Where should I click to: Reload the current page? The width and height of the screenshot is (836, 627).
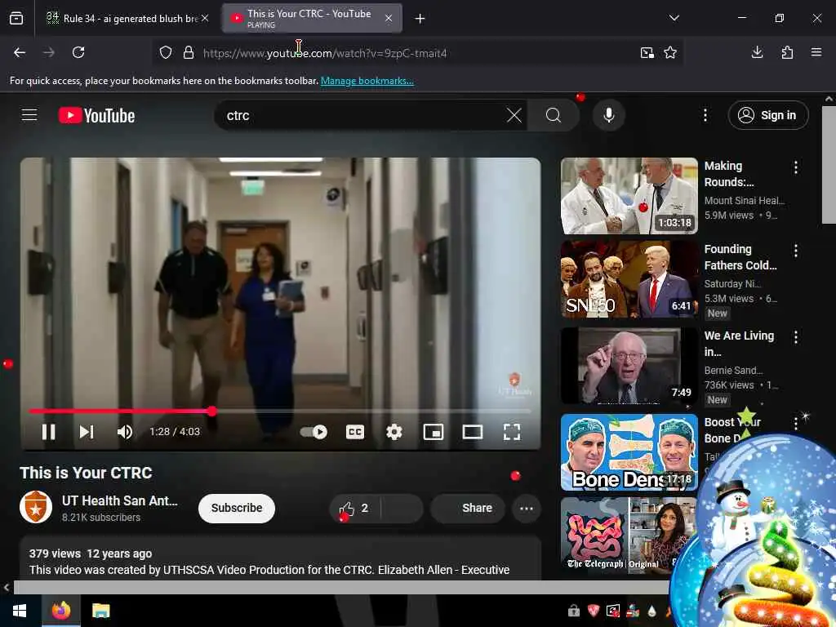tap(78, 52)
